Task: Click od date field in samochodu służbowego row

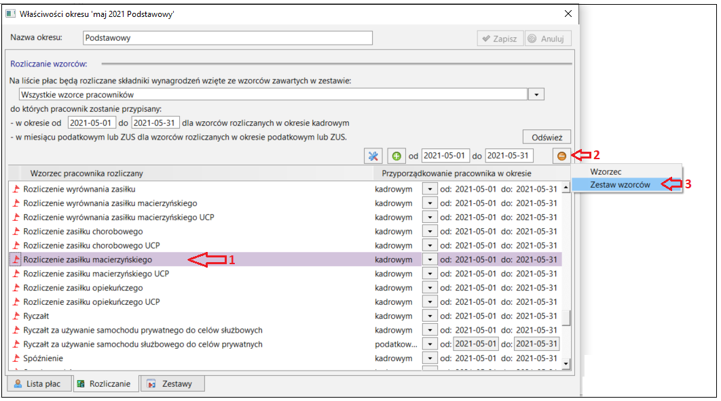Action: coord(475,344)
